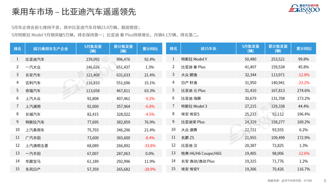Click the model '比亚迪 海豚'
This screenshot has height=186, width=331.
(x=191, y=98)
